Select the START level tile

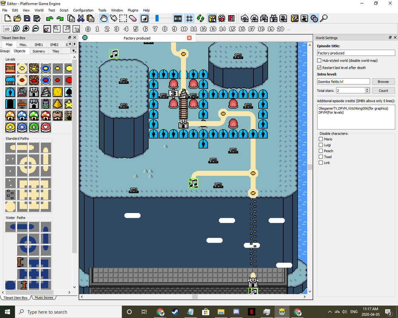[x=10, y=68]
